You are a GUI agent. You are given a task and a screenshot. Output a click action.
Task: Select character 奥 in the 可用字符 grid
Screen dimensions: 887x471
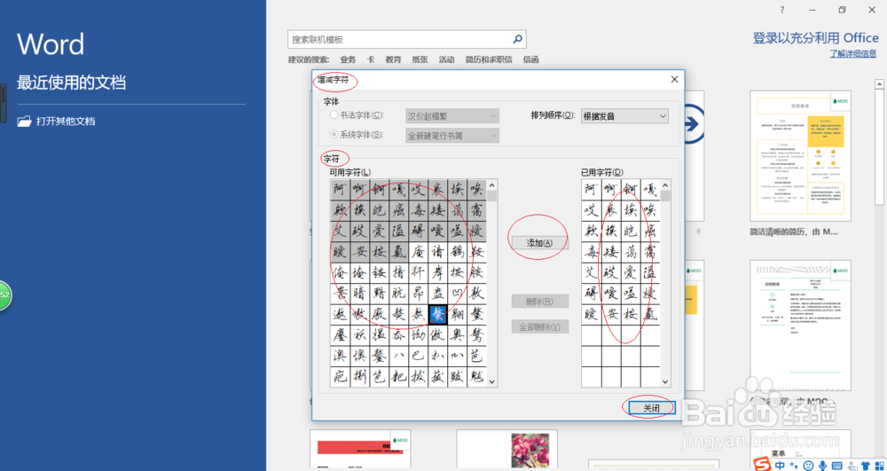tap(458, 334)
